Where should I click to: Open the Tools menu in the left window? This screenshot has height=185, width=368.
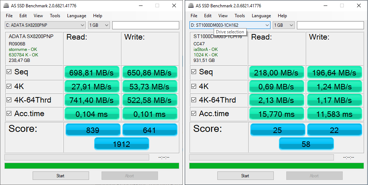click(x=55, y=16)
